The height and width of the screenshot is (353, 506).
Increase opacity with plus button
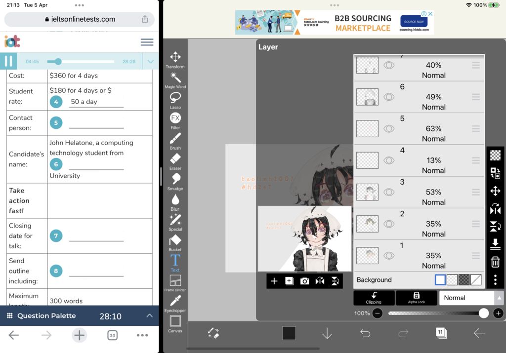coord(498,313)
